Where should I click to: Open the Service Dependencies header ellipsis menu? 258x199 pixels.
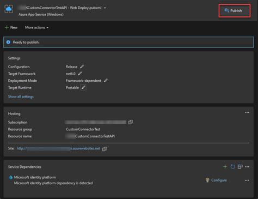pyautogui.click(x=247, y=167)
